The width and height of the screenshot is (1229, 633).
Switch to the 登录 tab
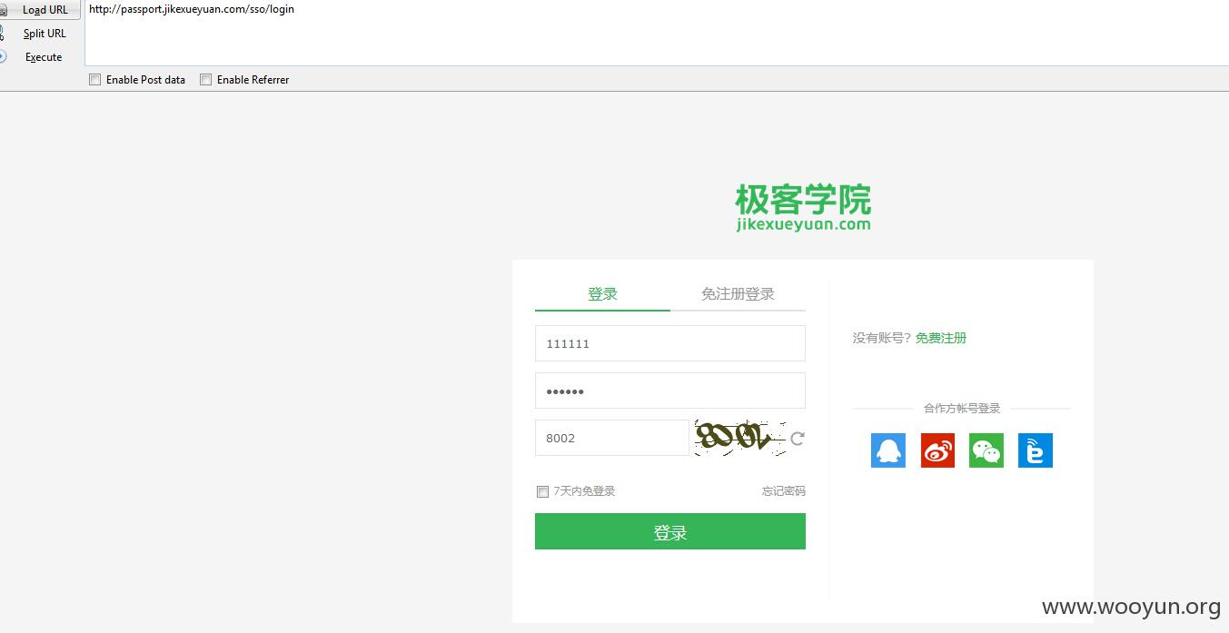click(602, 295)
